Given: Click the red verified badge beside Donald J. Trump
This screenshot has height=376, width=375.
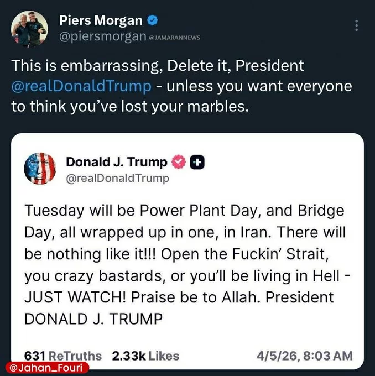Looking at the screenshot, I should [178, 162].
